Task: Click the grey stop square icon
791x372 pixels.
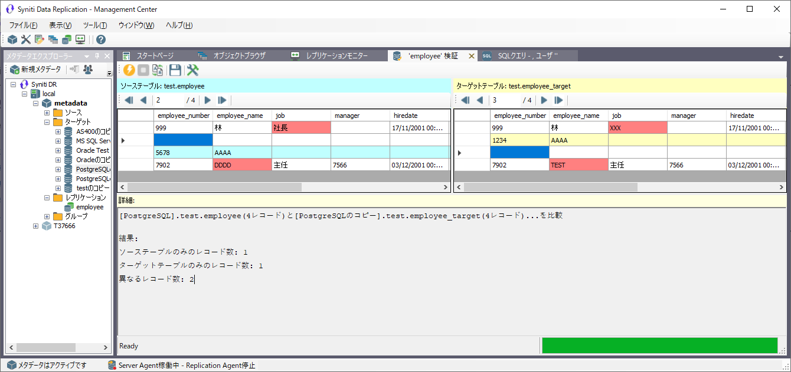Action: click(143, 70)
